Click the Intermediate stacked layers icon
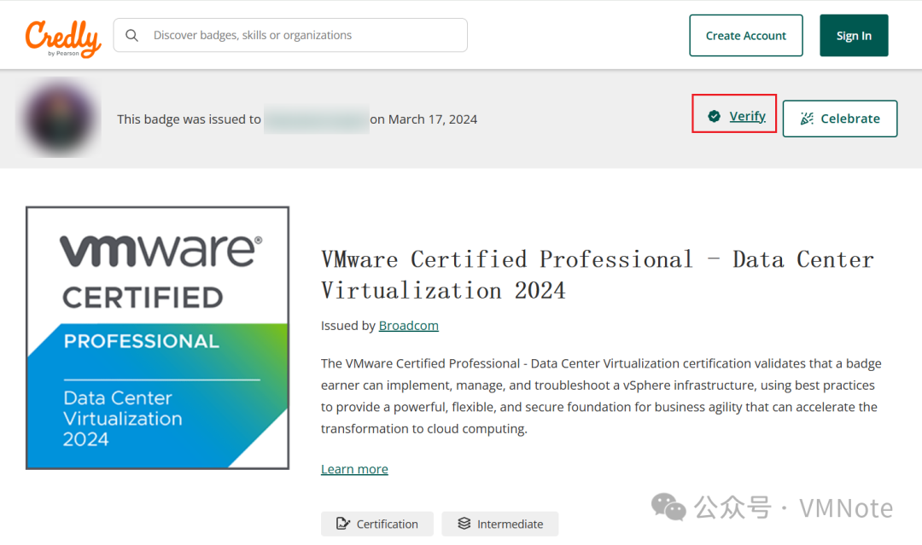The height and width of the screenshot is (545, 922). tap(464, 524)
